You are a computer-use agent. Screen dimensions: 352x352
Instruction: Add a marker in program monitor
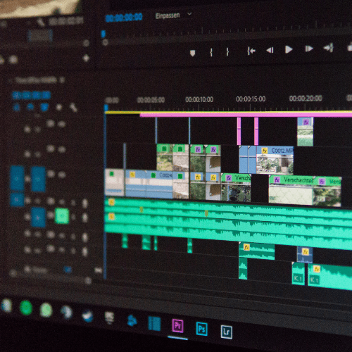click(x=192, y=54)
